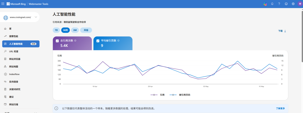Viewport: 303px width, 113px height.
Task: Click the 10 May date label on chart
Action: (261, 87)
